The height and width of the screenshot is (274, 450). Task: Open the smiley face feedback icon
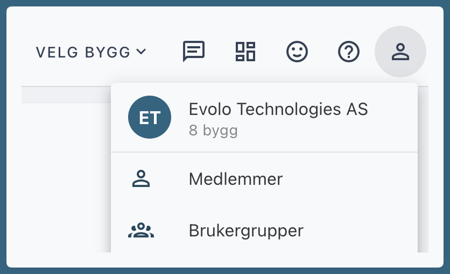click(x=297, y=52)
